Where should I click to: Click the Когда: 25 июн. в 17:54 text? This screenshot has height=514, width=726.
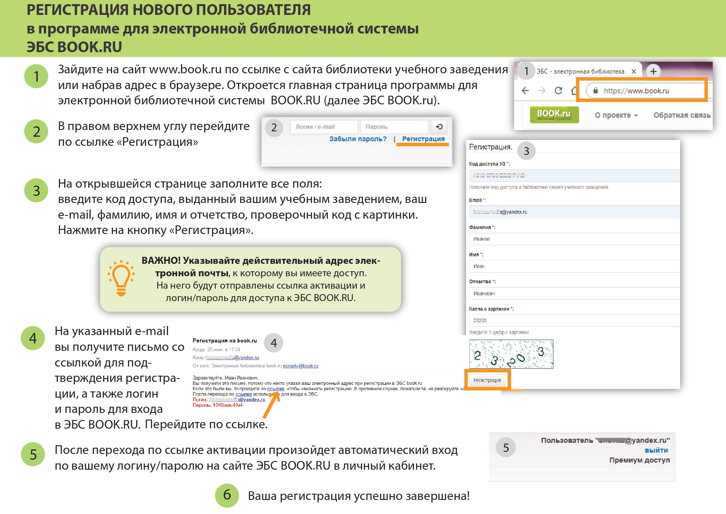click(216, 350)
